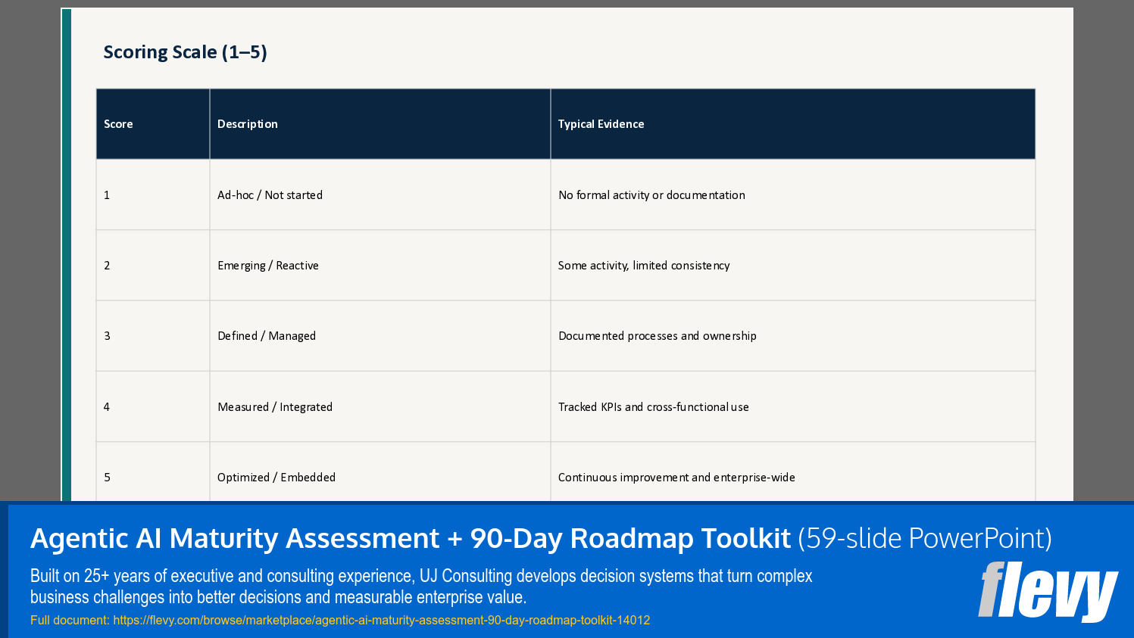The image size is (1134, 638).
Task: Select 'No formal activity or documentation' cell
Action: [793, 195]
